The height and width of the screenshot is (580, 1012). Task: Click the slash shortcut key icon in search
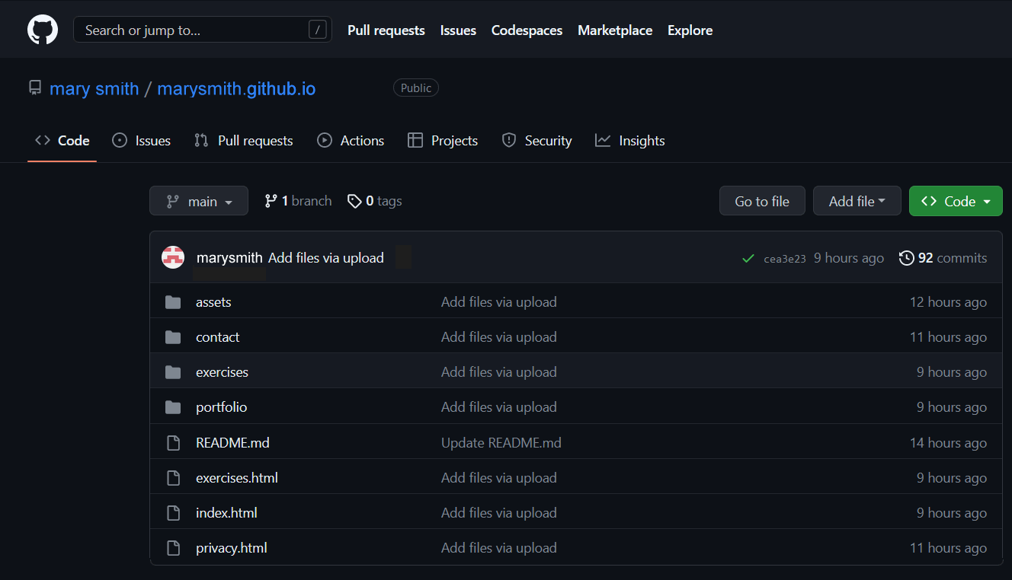pyautogui.click(x=318, y=30)
